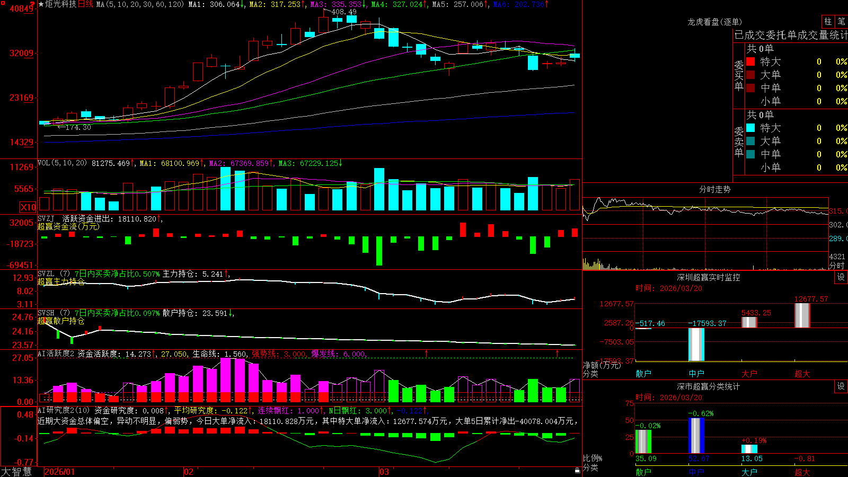Select the 02 month marker on the time axis
The width and height of the screenshot is (848, 477).
189,472
